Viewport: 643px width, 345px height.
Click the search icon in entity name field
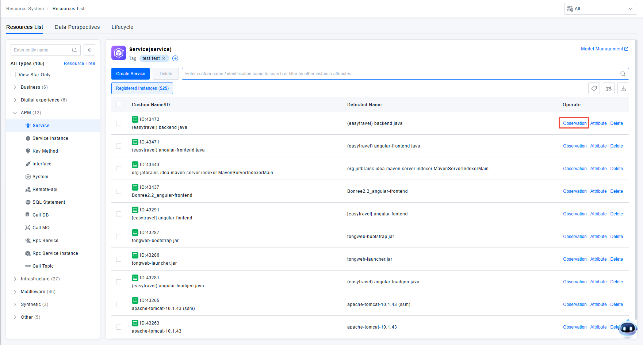(74, 50)
